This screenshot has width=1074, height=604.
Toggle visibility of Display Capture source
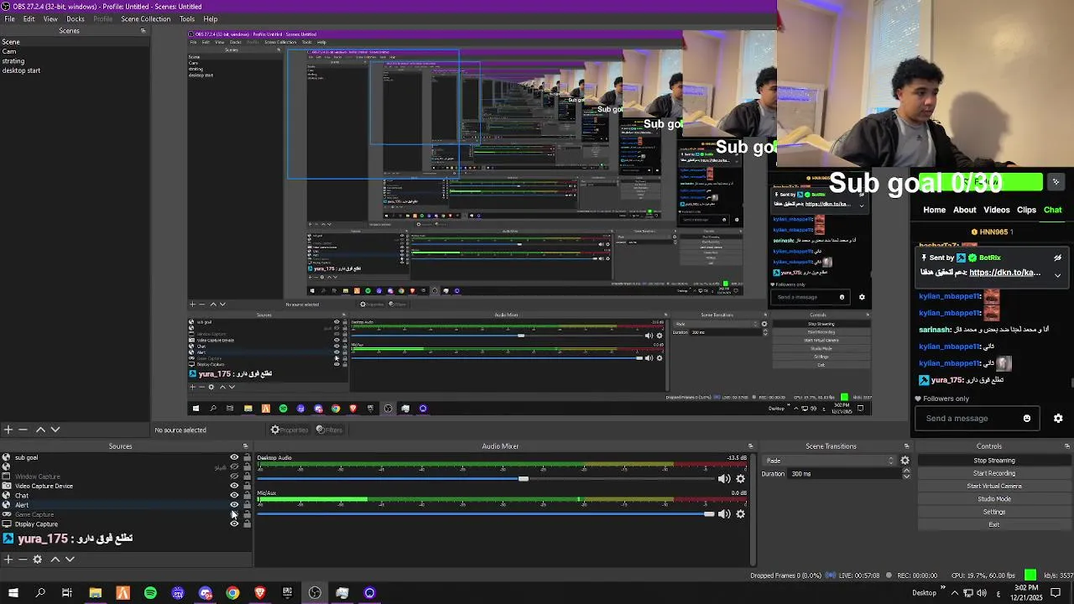tap(234, 523)
